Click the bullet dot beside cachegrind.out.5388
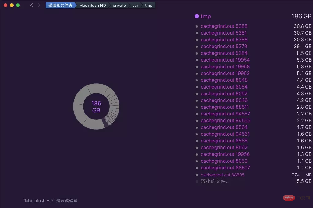The image size is (313, 208). [x=197, y=26]
